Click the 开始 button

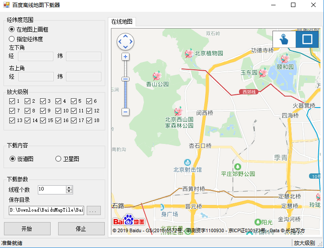pyautogui.click(x=27, y=229)
